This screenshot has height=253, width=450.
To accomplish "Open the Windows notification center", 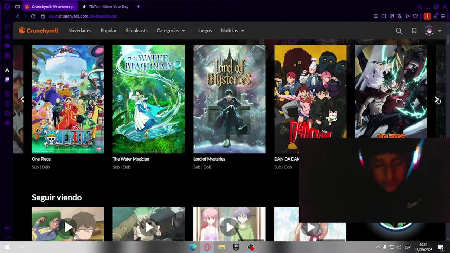I will tap(441, 247).
